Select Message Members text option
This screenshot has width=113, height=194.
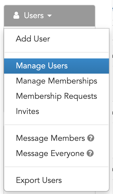50,138
